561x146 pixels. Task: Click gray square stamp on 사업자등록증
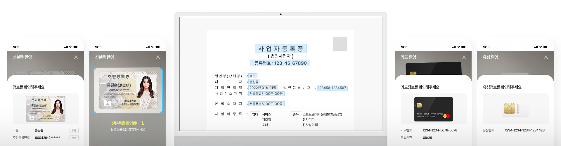pyautogui.click(x=340, y=44)
